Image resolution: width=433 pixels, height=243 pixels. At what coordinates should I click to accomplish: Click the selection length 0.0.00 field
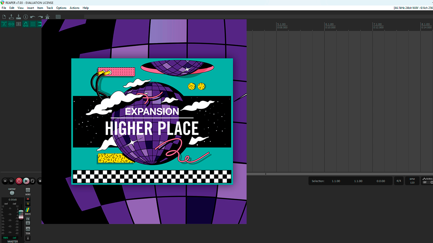click(381, 181)
